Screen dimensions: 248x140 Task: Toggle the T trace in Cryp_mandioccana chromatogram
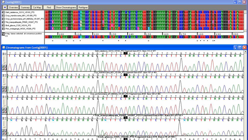pos(5,90)
